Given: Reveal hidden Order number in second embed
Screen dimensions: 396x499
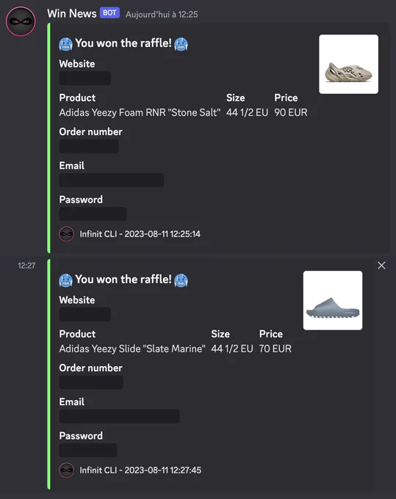Looking at the screenshot, I should tap(91, 382).
